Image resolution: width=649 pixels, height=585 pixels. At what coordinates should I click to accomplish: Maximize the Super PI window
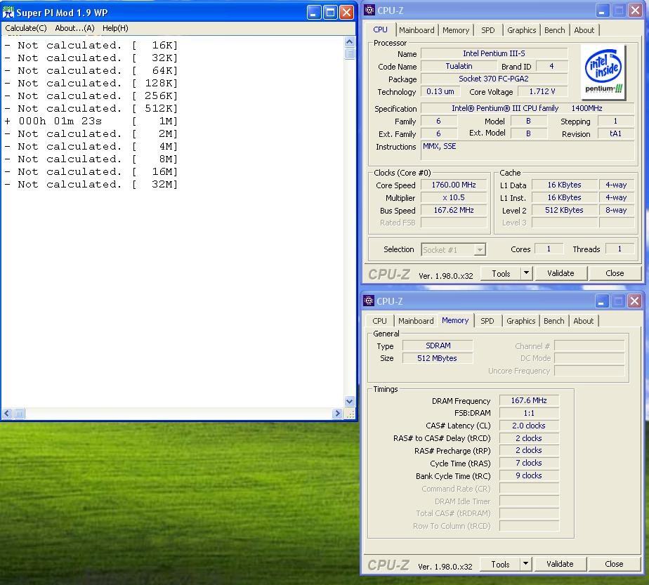[330, 13]
